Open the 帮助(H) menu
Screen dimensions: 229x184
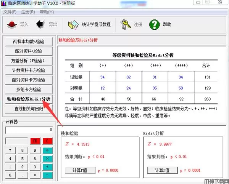[46, 12]
